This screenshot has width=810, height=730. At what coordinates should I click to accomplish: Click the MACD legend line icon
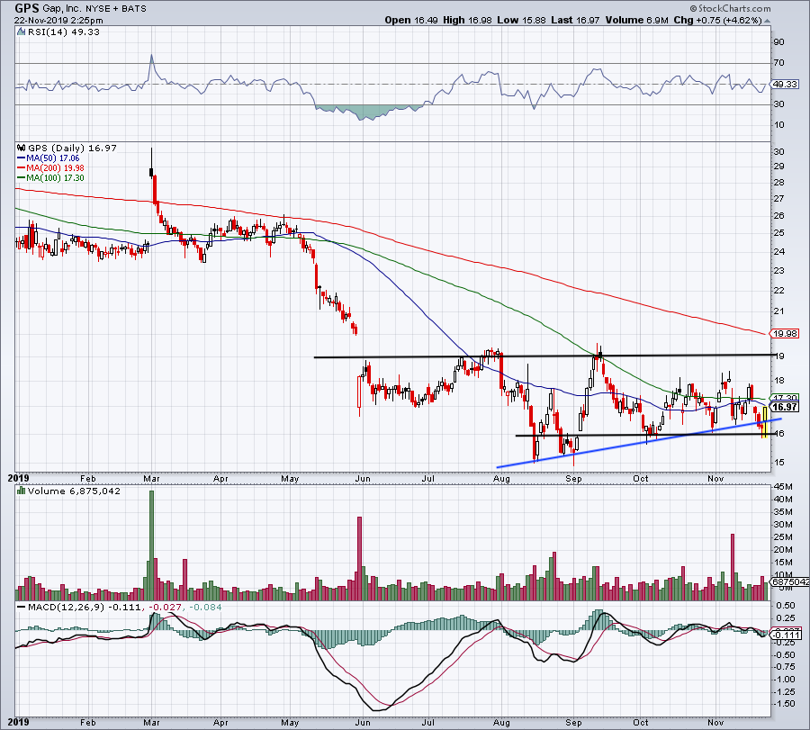[22, 607]
